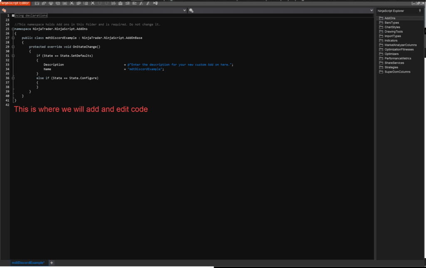Click the Redo arrow icon
This screenshot has width=426, height=268.
coord(106,3)
